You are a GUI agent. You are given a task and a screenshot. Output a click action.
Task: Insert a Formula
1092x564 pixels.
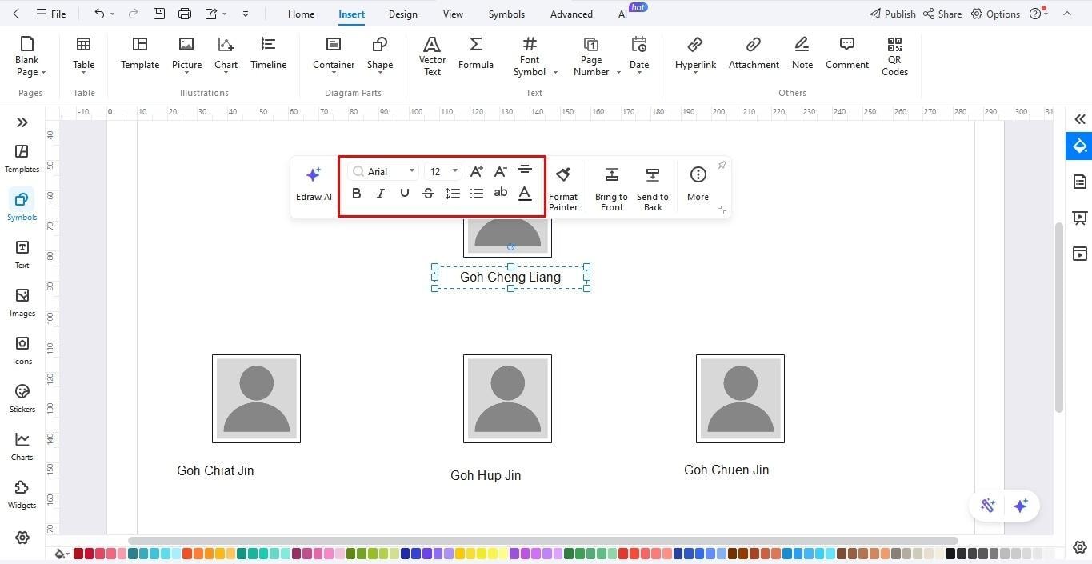tap(475, 54)
